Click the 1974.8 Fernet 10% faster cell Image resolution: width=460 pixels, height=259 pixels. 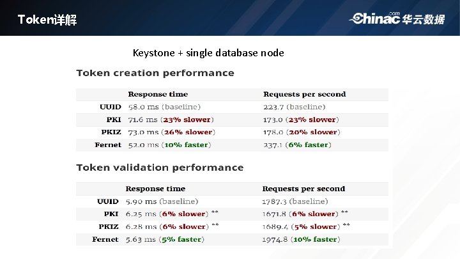tap(301, 240)
